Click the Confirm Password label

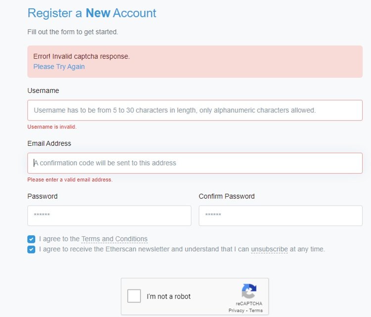click(x=227, y=196)
